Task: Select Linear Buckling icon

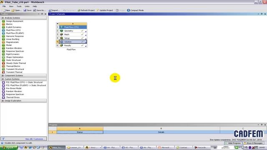Action: coord(3,39)
